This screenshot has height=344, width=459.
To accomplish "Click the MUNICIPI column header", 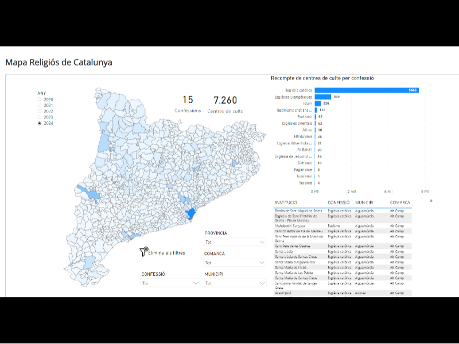I will pyautogui.click(x=365, y=203).
